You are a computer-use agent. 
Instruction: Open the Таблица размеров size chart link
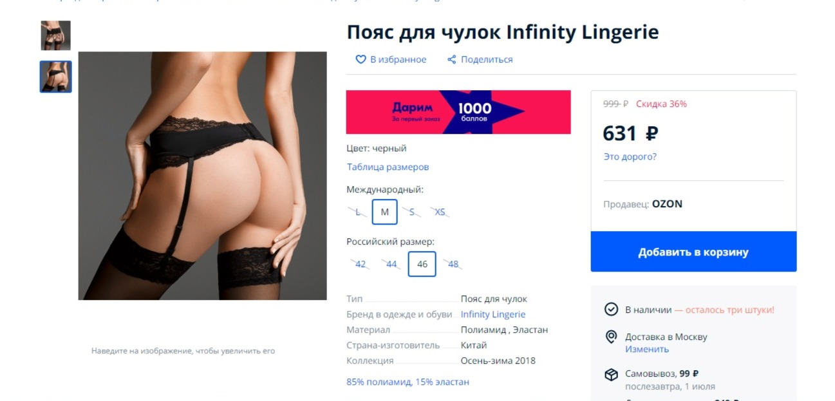tap(388, 167)
